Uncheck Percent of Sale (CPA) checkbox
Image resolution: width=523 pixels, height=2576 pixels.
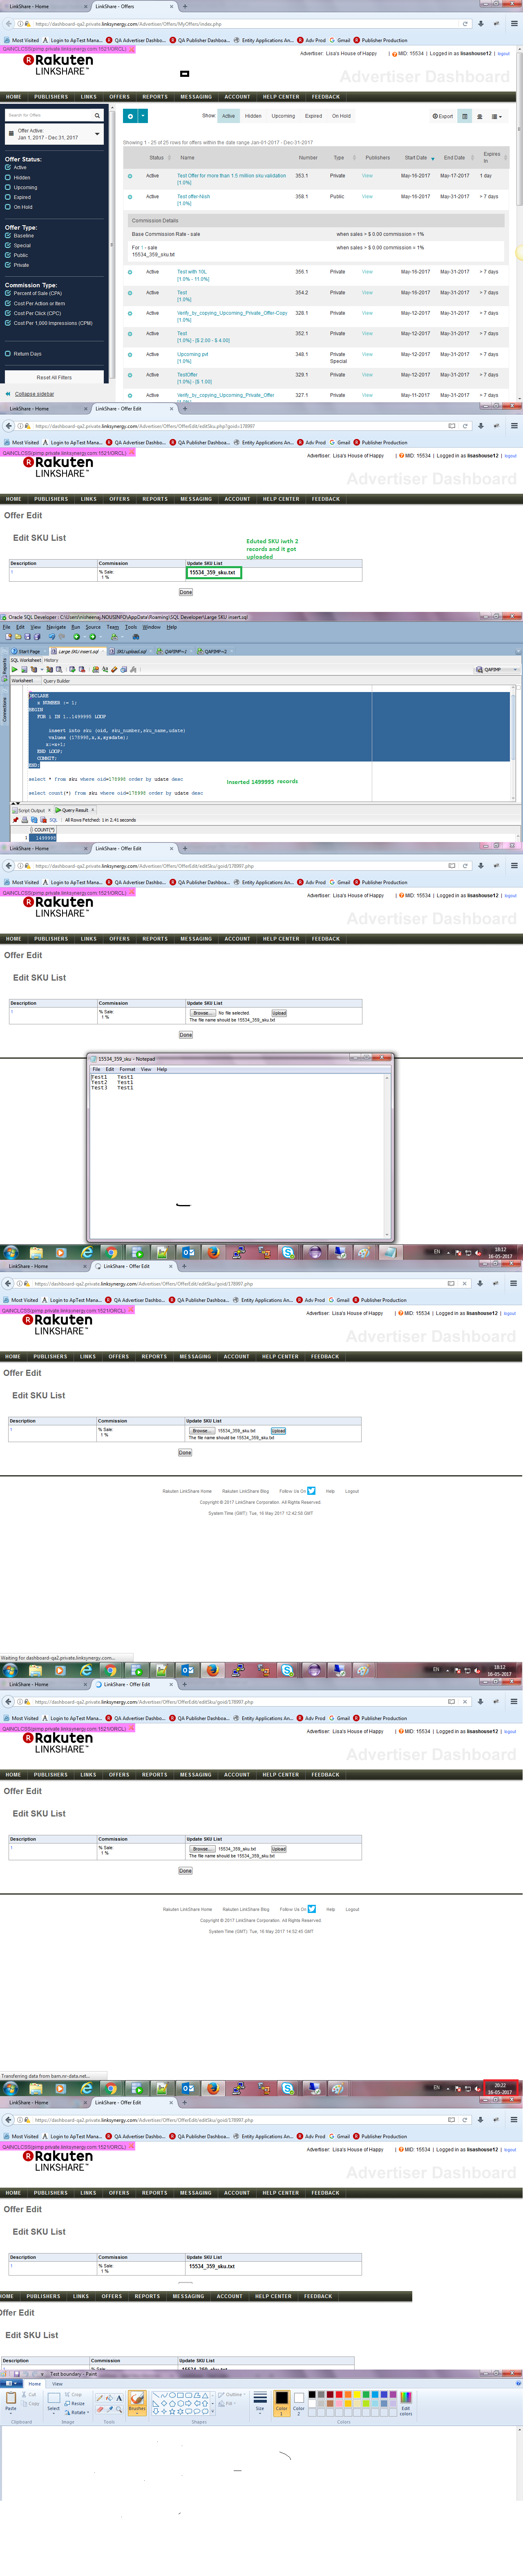tap(8, 293)
